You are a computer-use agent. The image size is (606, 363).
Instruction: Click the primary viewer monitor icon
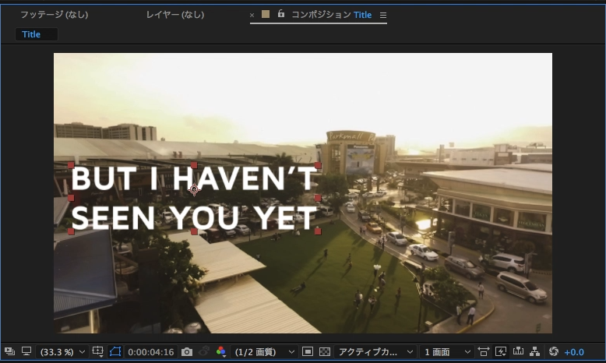click(26, 351)
